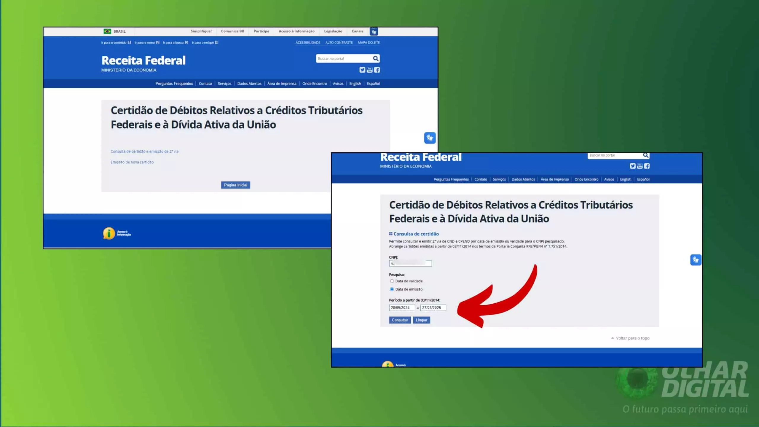
Task: Open Acesso à informação in top bar
Action: [296, 31]
